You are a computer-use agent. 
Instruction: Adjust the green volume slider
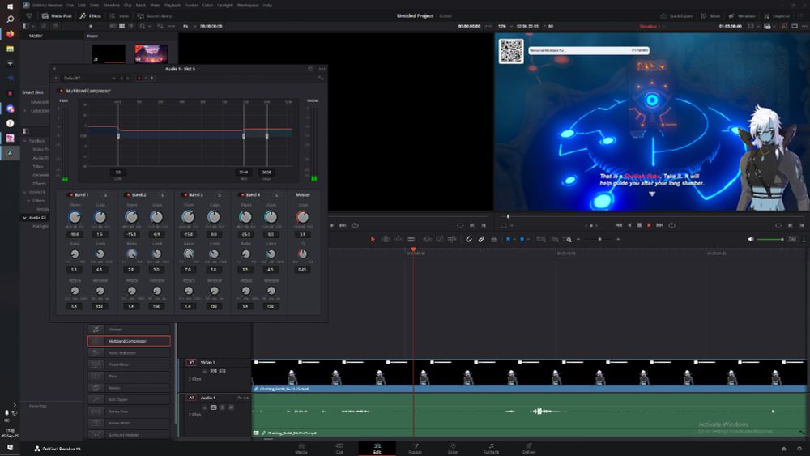(770, 239)
